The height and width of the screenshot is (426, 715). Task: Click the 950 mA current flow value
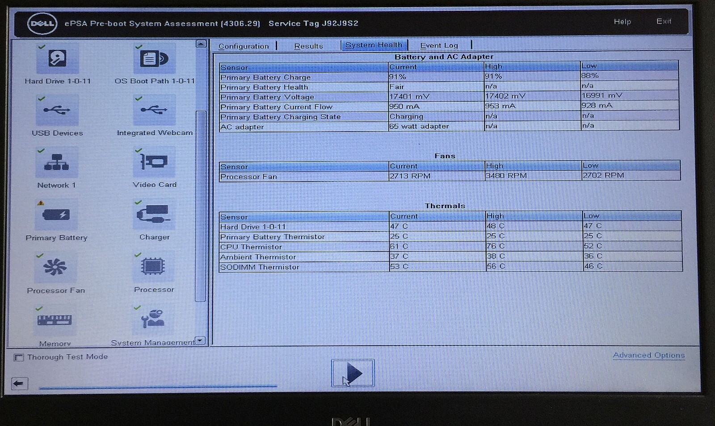coord(404,106)
